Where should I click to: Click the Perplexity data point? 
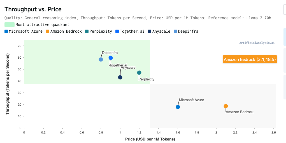(139, 73)
